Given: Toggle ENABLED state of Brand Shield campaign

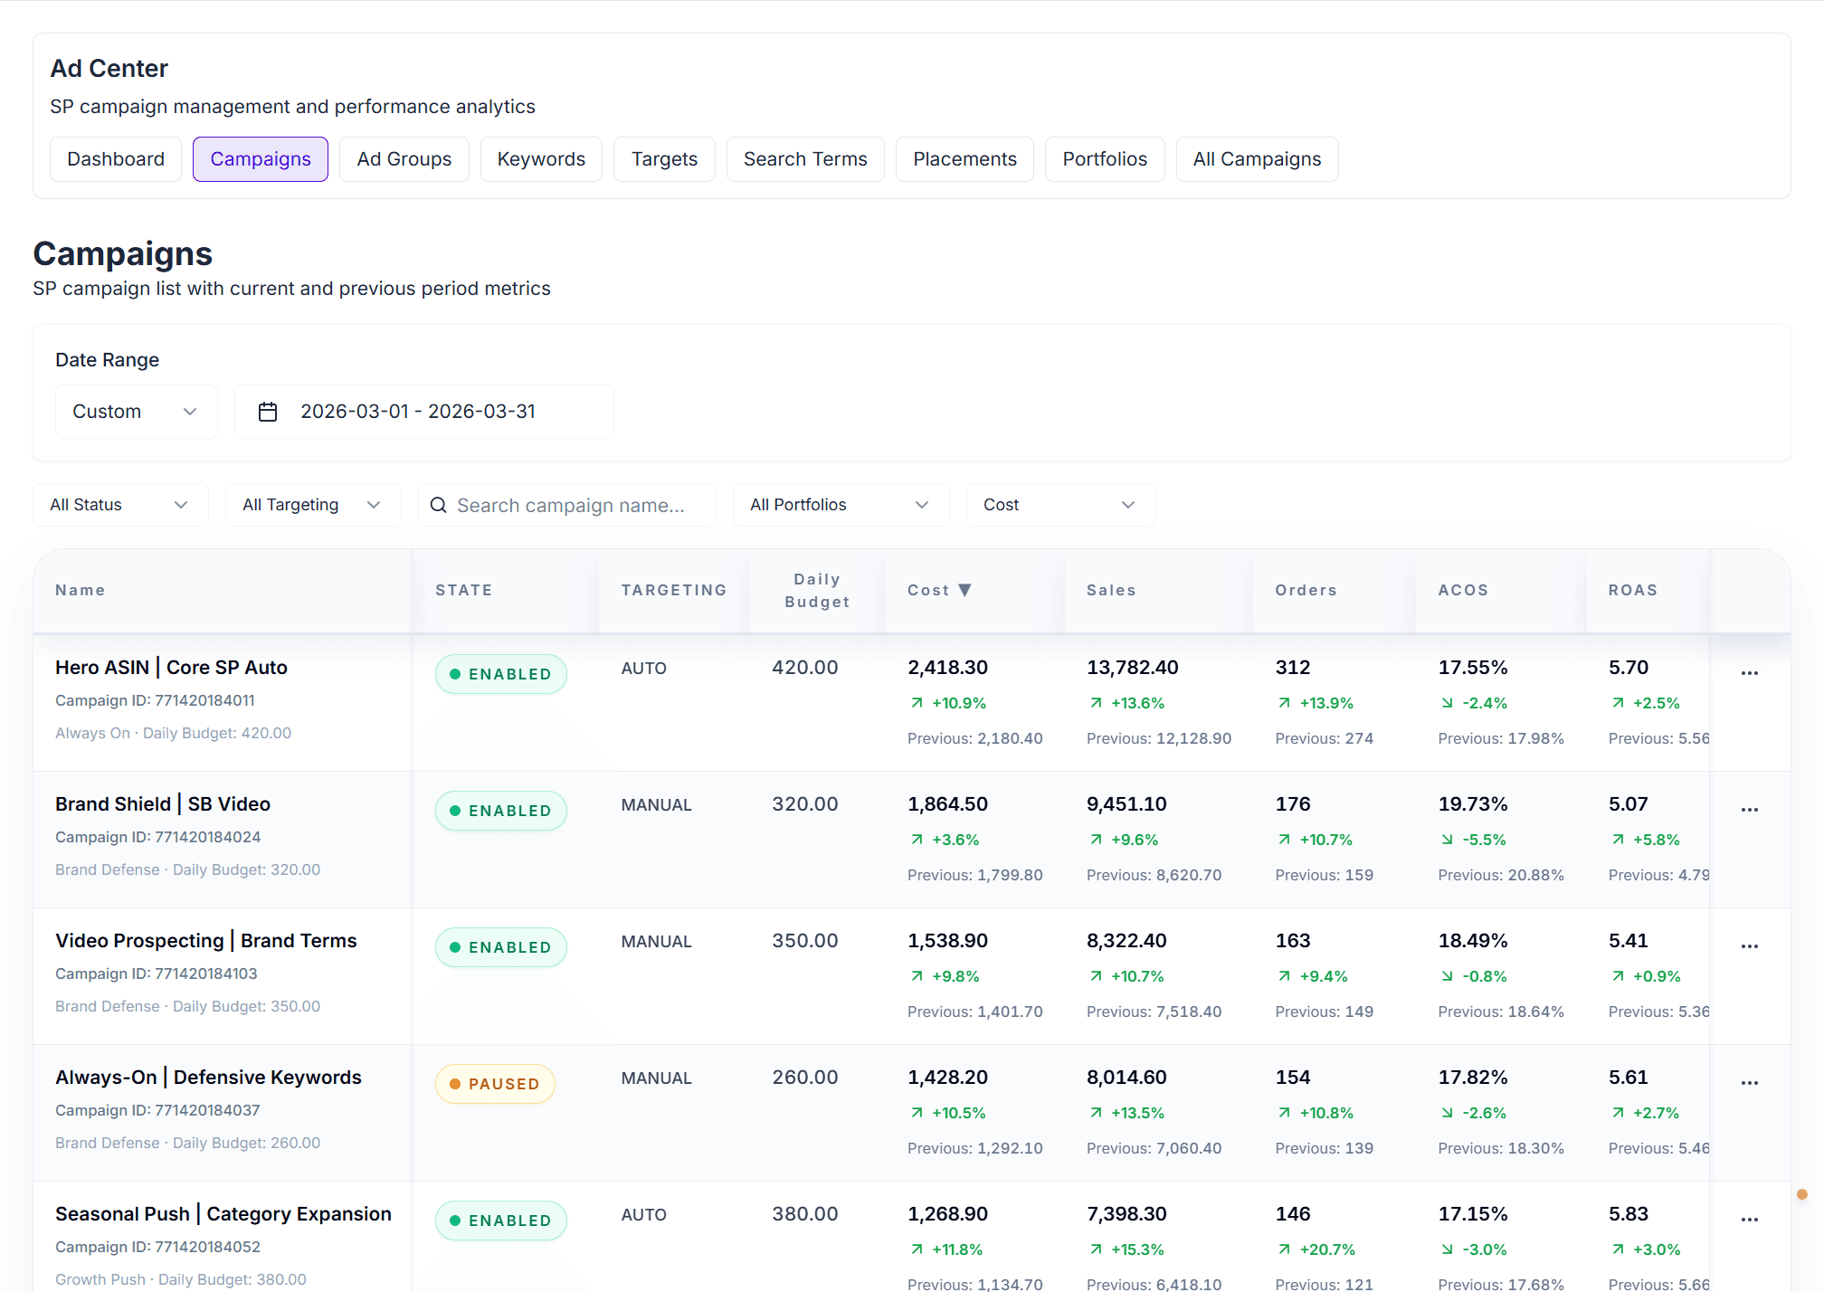Looking at the screenshot, I should [500, 811].
